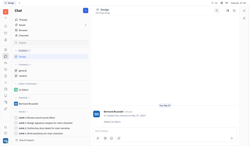249x146 pixels.
Task: Open the ISSUES section dropdown
Action: [x=23, y=112]
